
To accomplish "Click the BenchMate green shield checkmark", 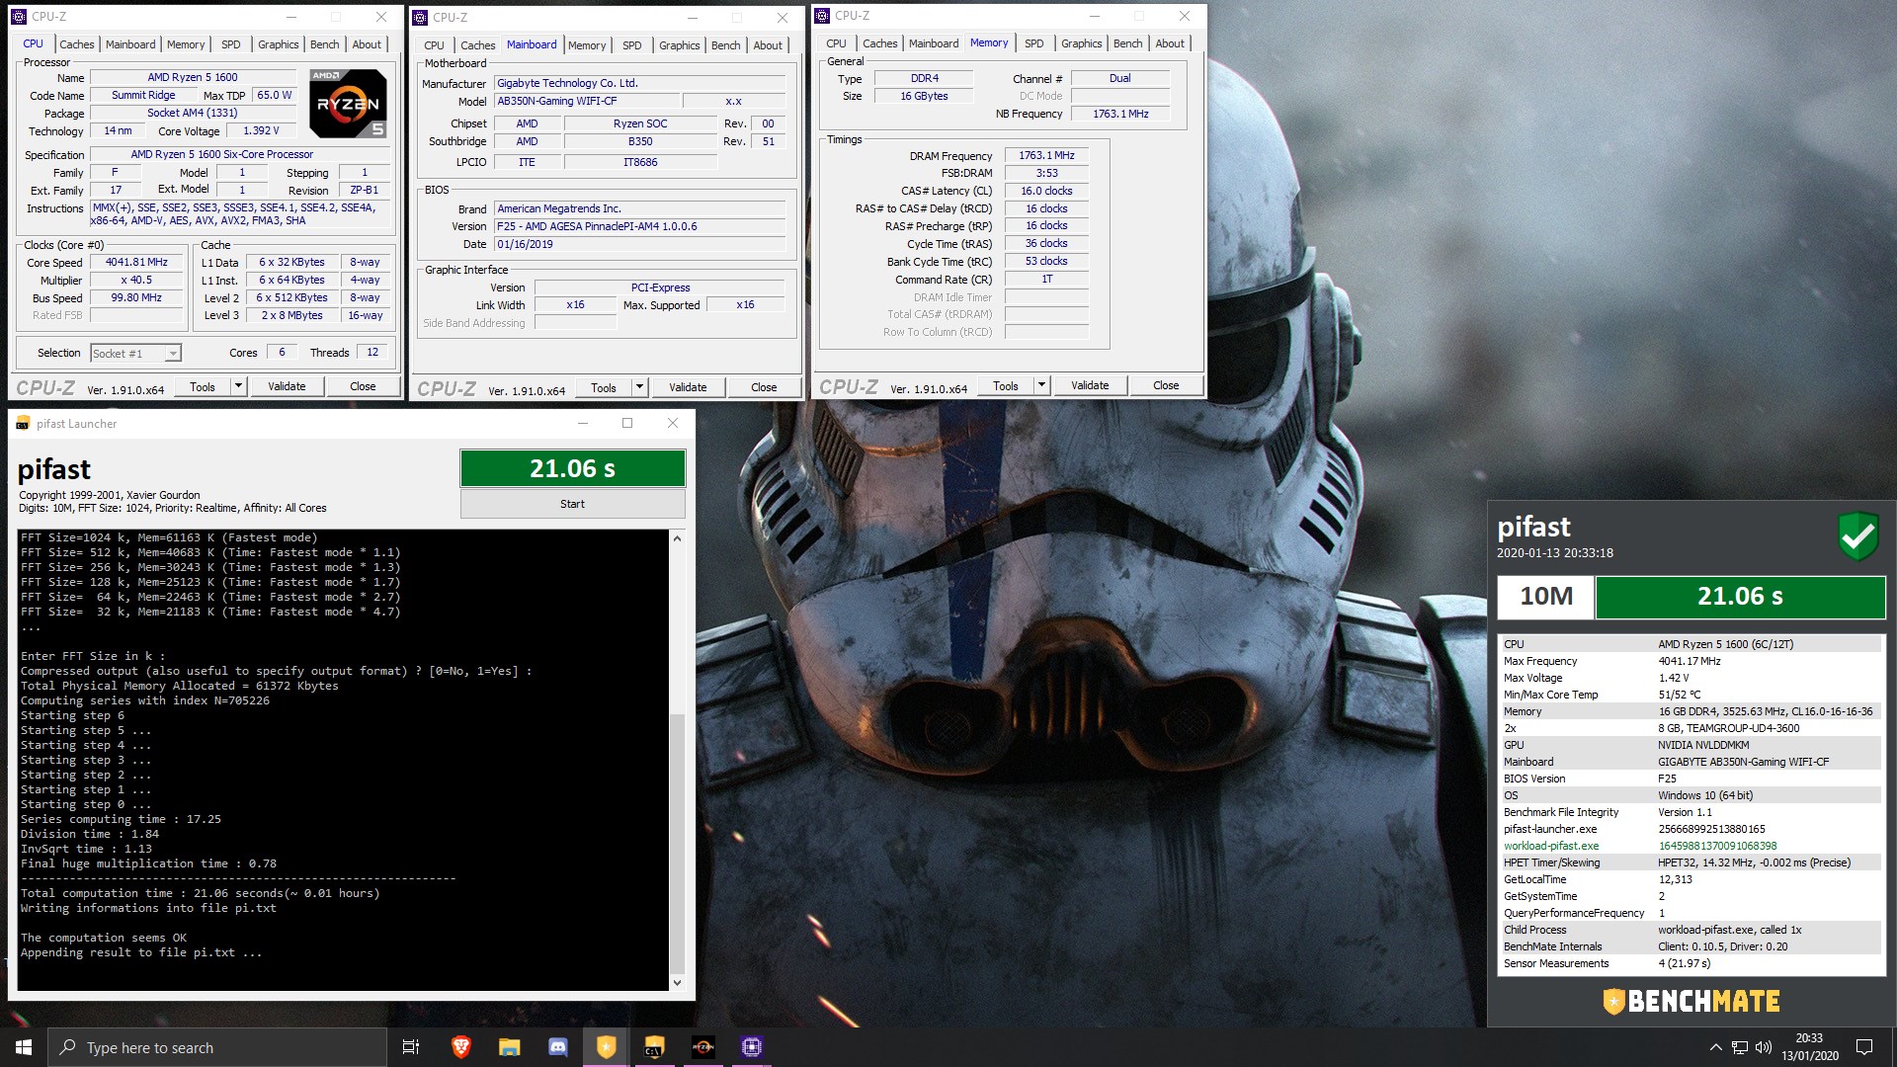I will click(1857, 536).
